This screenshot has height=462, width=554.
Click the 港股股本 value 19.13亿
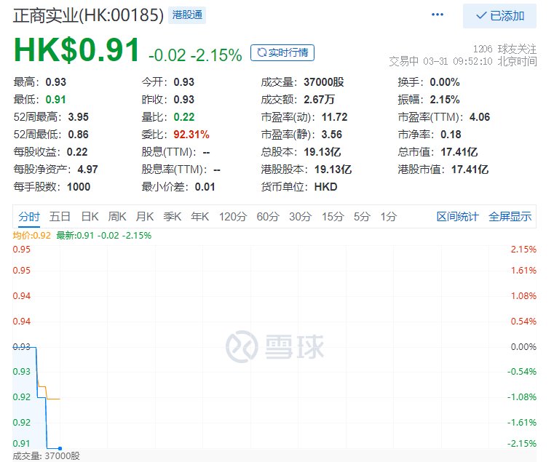[333, 170]
